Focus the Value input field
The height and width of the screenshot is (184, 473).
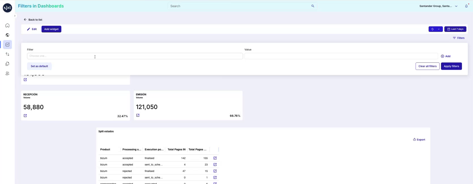coord(341,56)
